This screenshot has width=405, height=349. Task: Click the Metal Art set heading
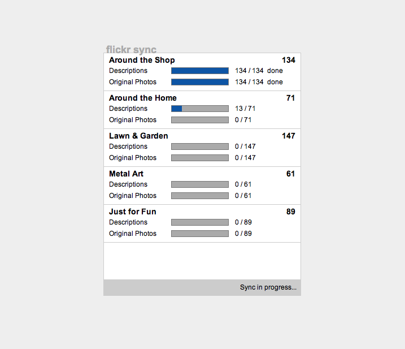(126, 174)
